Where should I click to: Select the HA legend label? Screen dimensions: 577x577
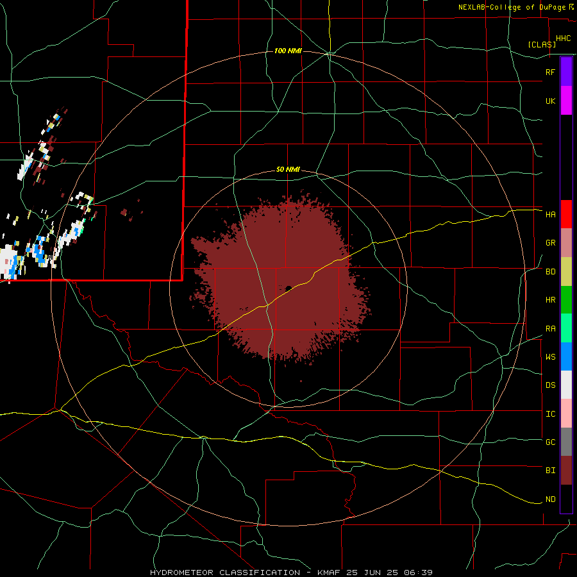pyautogui.click(x=550, y=215)
